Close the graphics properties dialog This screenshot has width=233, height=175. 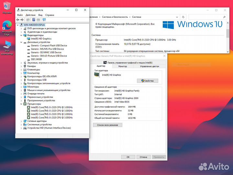coord(164,56)
